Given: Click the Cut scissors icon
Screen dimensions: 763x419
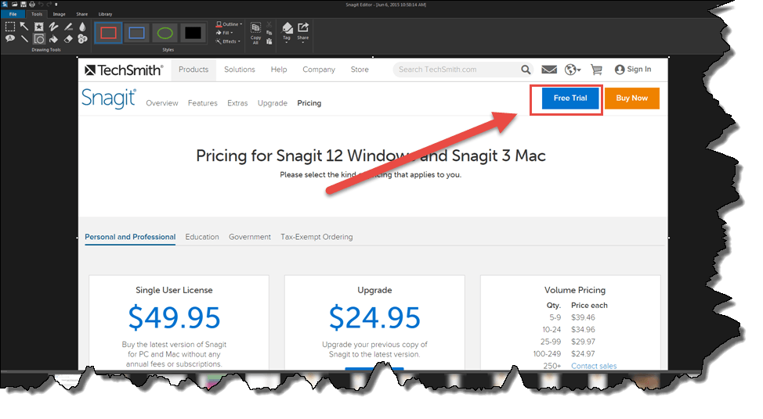Looking at the screenshot, I should pyautogui.click(x=269, y=24).
